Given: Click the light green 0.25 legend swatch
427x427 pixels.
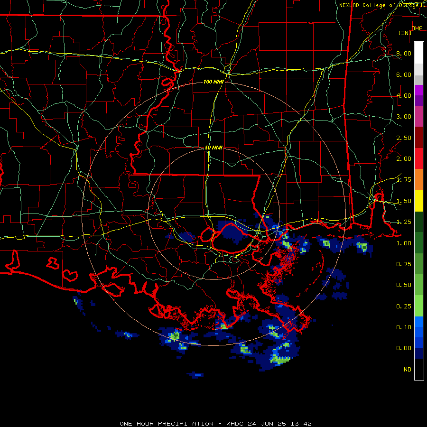Looking at the screenshot, I should point(419,306).
